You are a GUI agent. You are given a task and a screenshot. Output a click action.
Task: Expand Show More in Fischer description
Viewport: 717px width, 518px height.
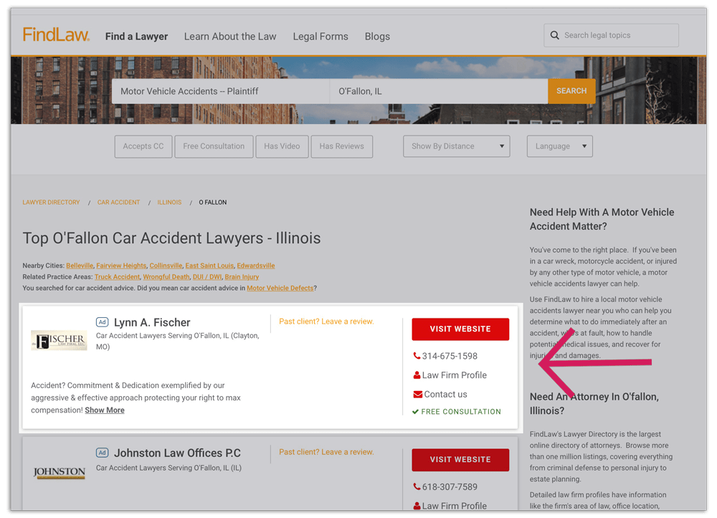click(104, 410)
